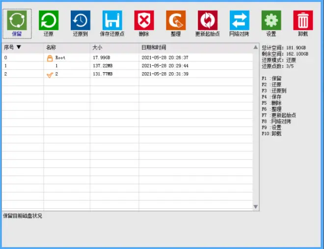
Task: Click the F2 还原 shortcut hint
Action: (271, 84)
